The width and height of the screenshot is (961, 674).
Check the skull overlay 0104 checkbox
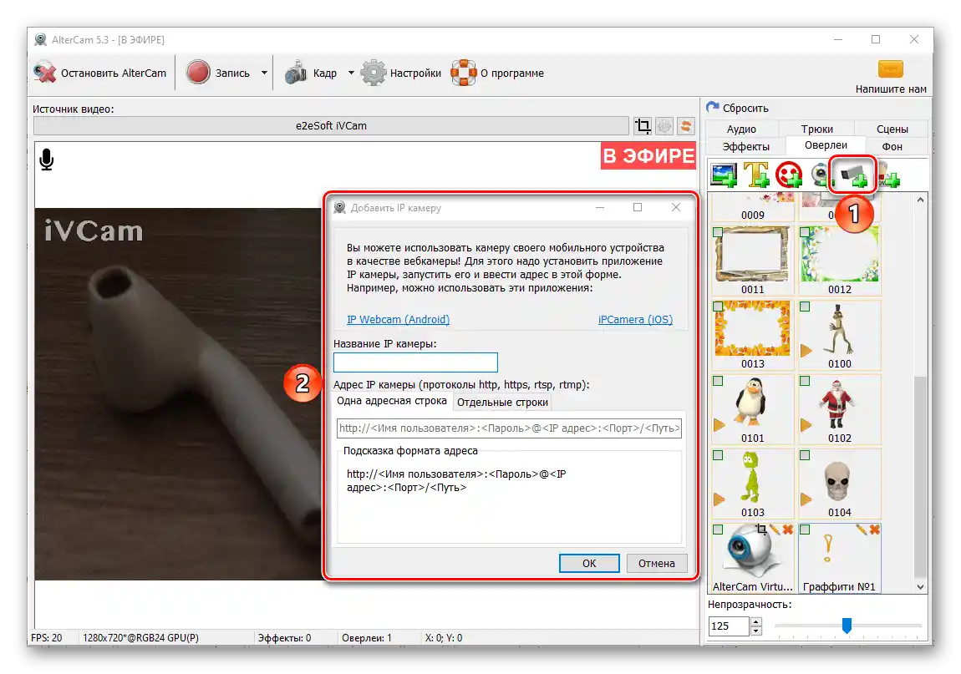pos(806,455)
